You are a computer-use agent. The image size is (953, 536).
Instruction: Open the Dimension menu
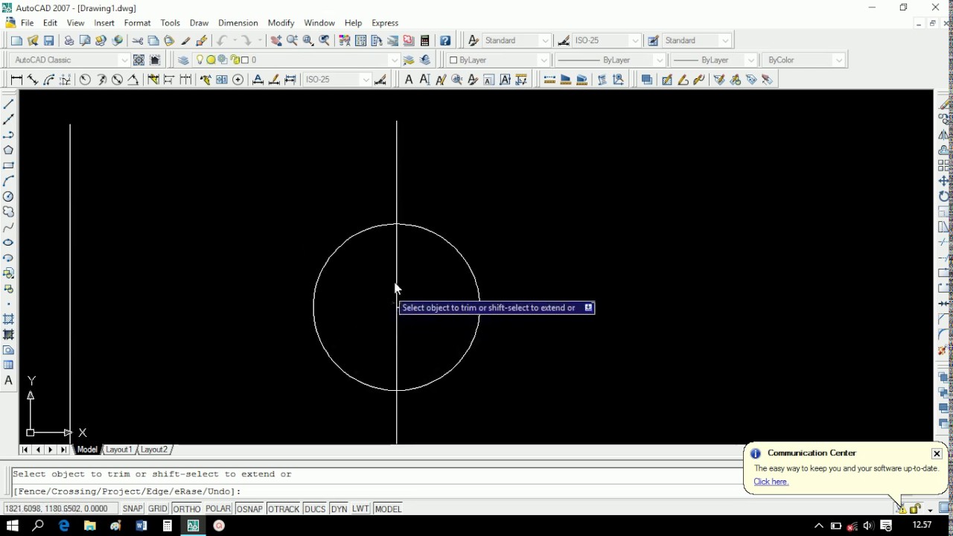coord(238,23)
